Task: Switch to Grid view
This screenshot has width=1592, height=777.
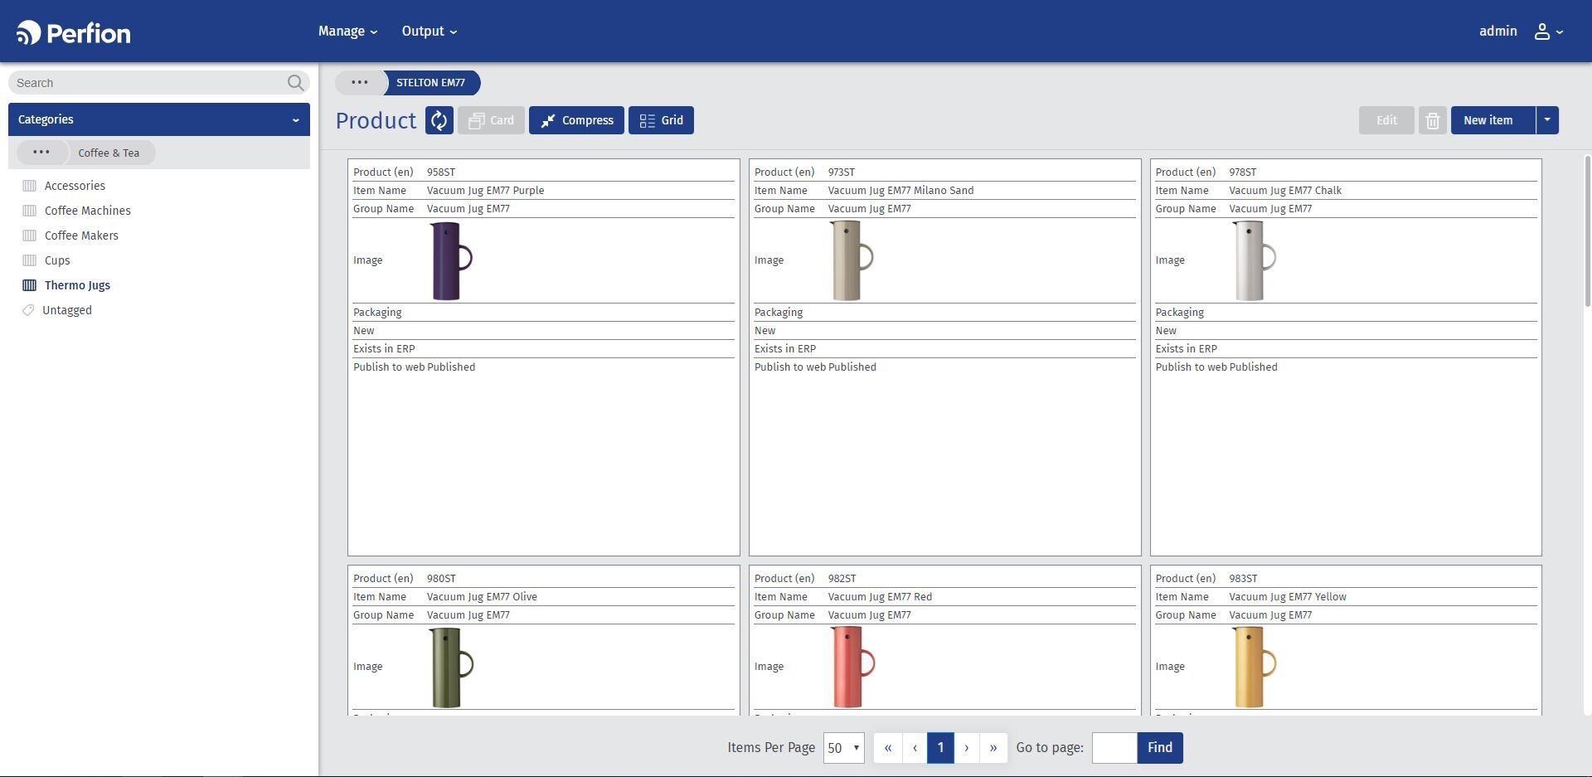Action: pos(661,120)
